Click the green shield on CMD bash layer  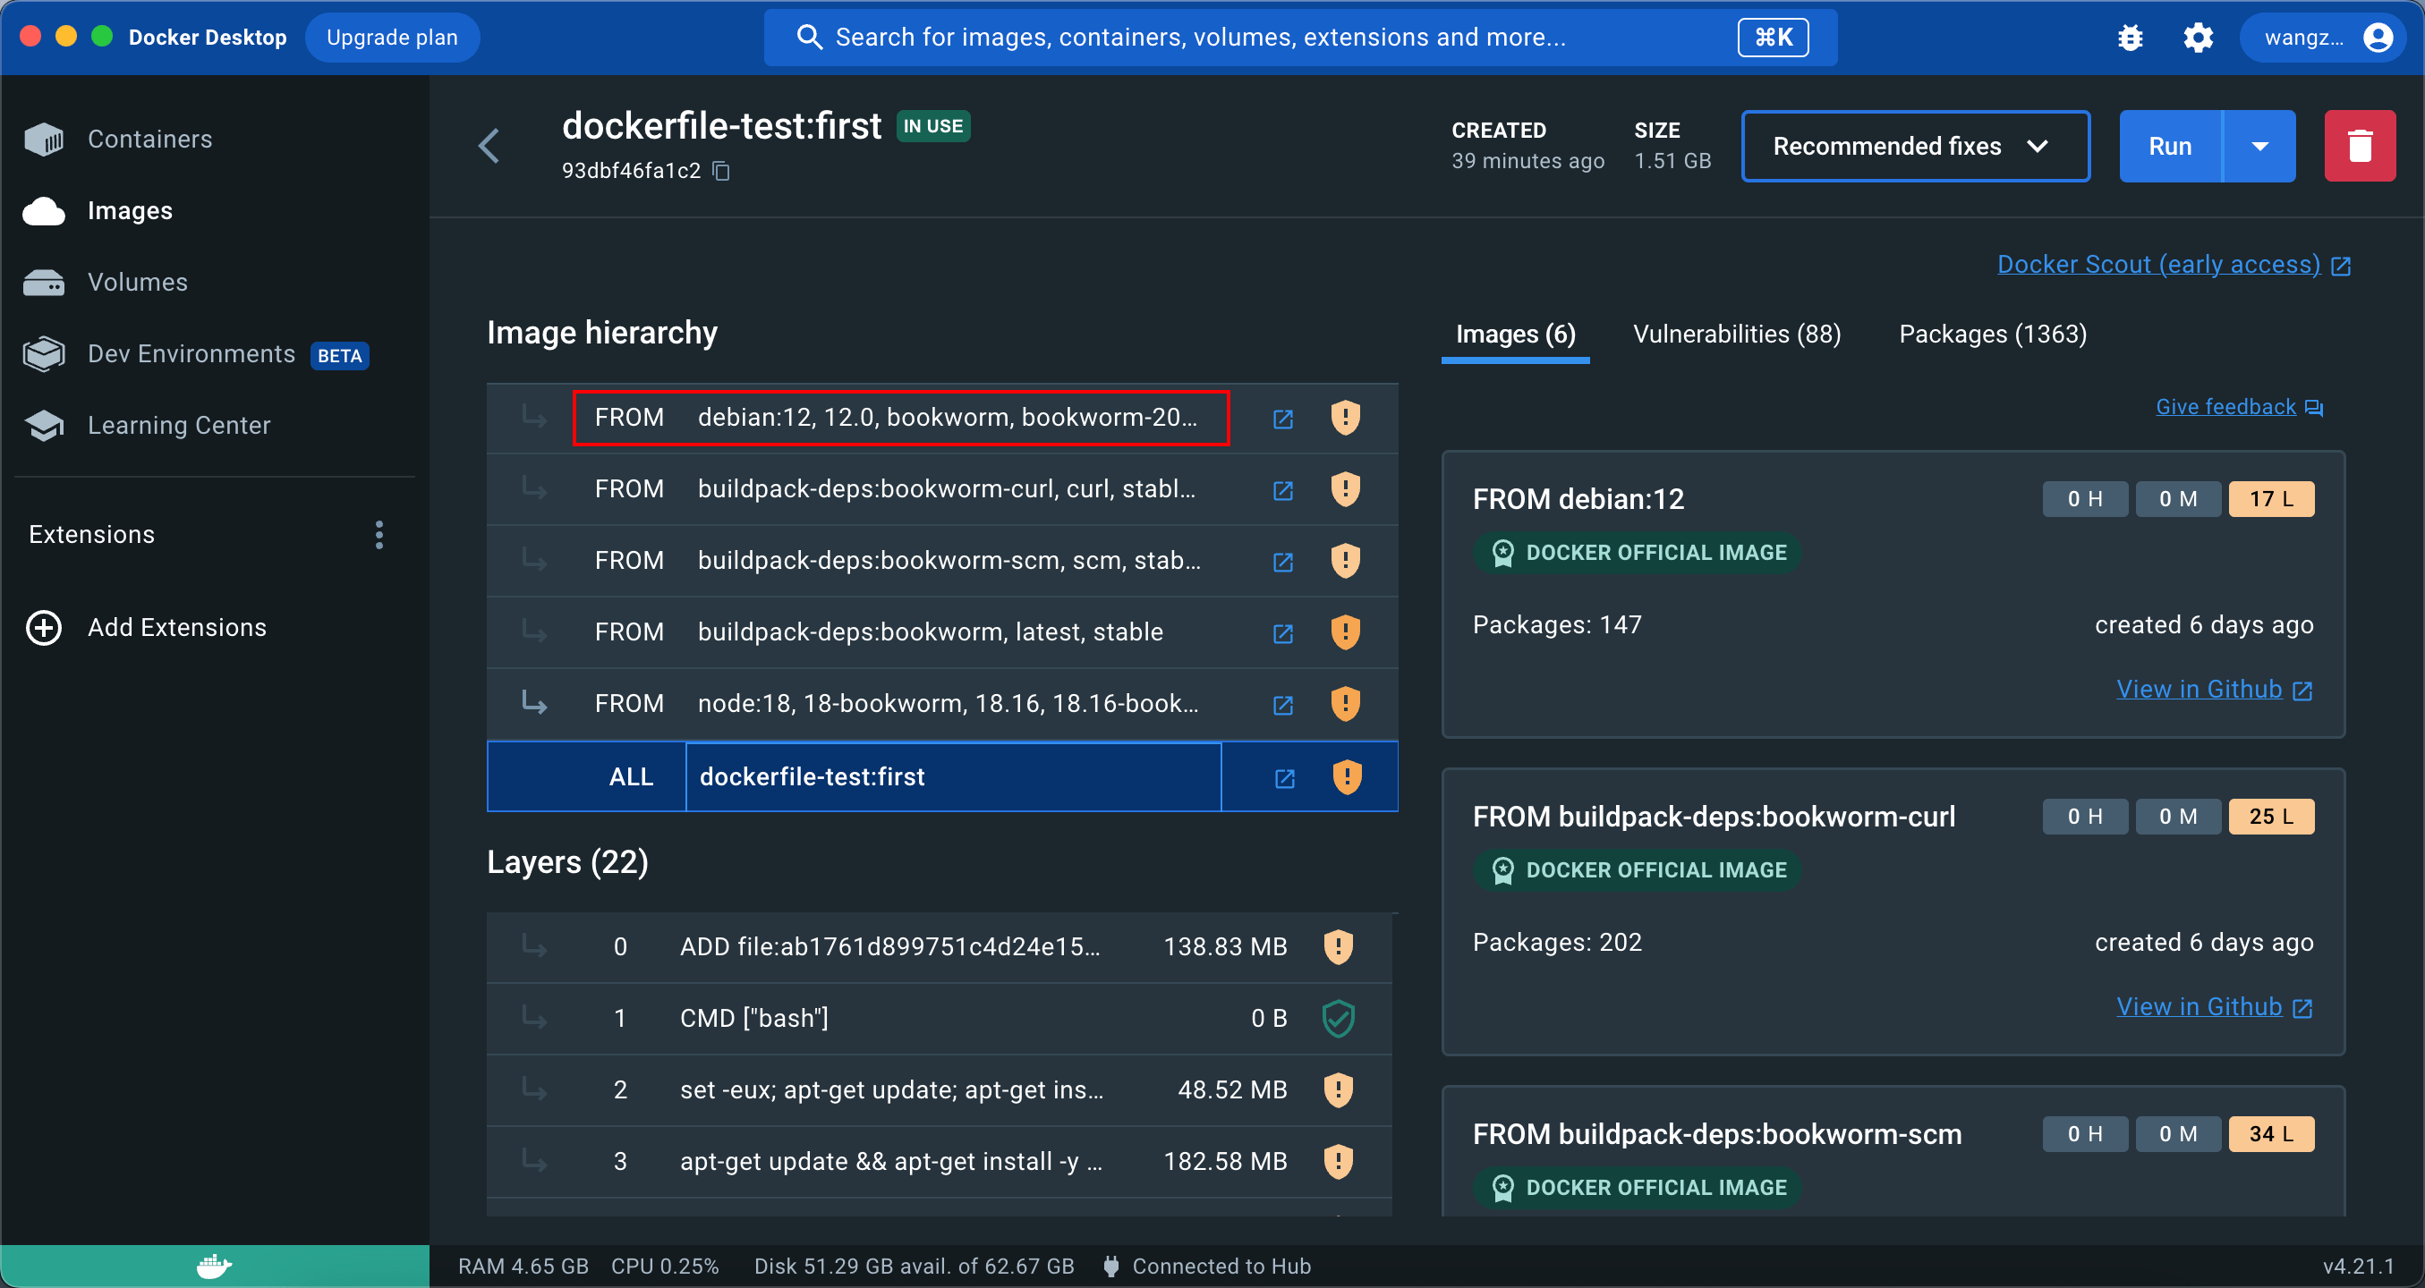point(1338,1018)
